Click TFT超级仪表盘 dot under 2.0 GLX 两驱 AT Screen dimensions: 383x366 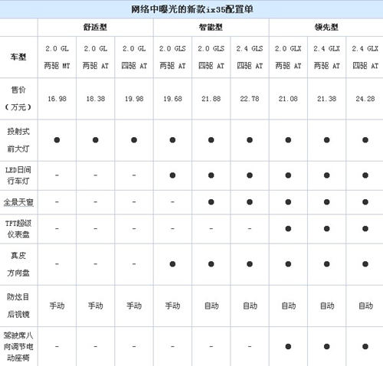pyautogui.click(x=288, y=229)
